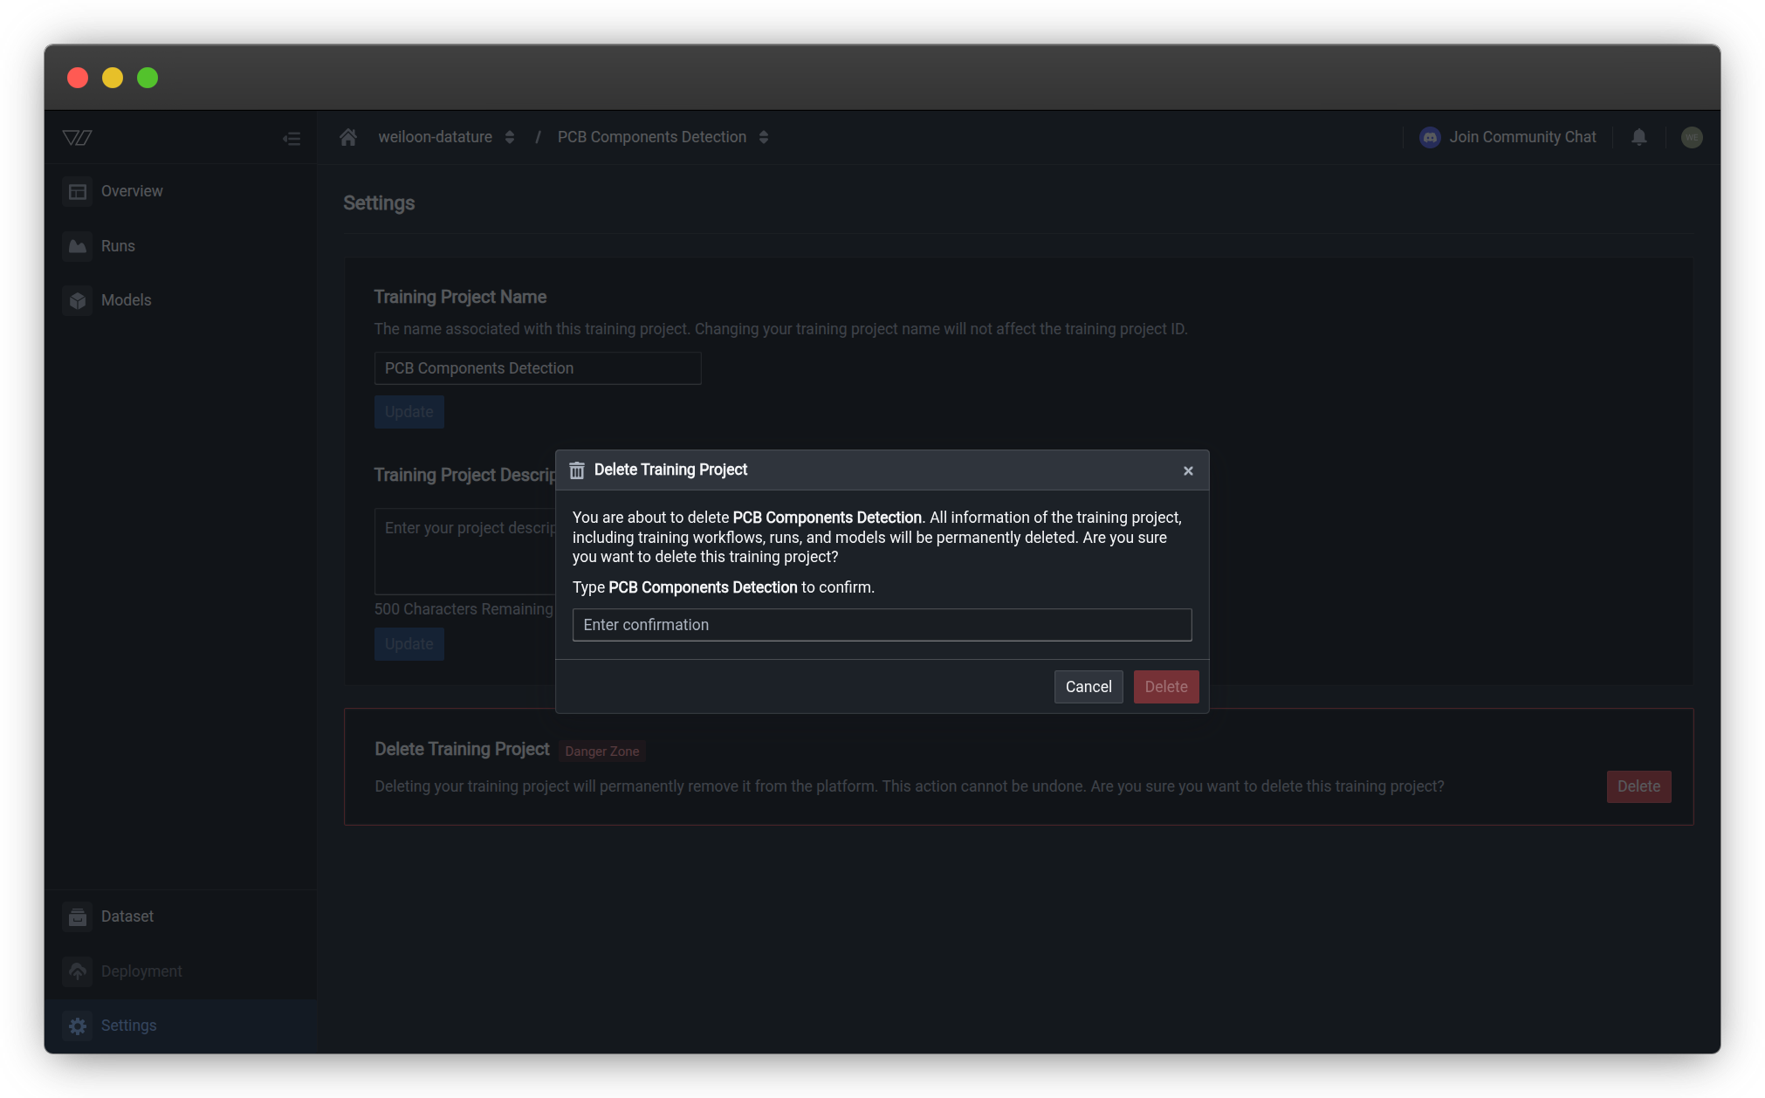Open notifications bell
Image resolution: width=1765 pixels, height=1098 pixels.
pyautogui.click(x=1639, y=137)
